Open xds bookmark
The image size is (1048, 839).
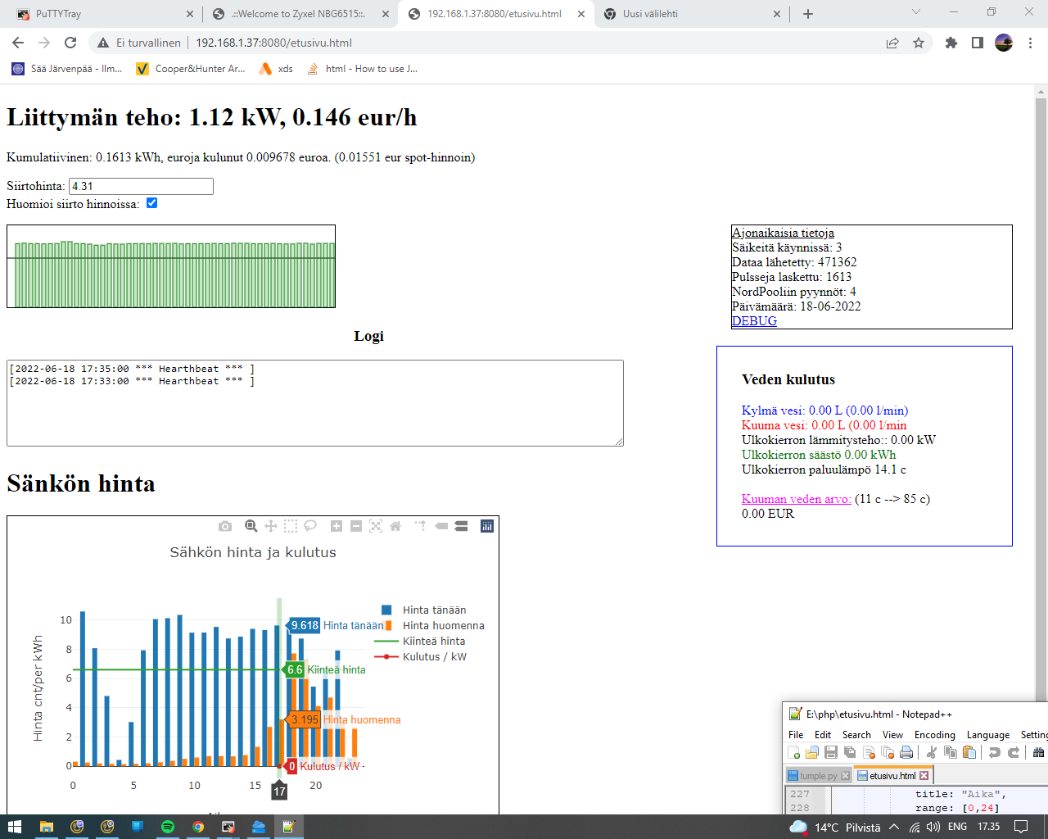coord(276,69)
